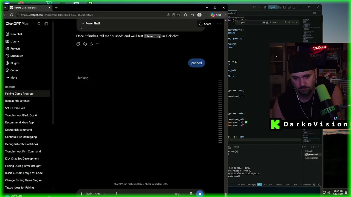Viewport: 351px width, 197px height.
Task: Open browser profile avatar
Action: (199, 15)
